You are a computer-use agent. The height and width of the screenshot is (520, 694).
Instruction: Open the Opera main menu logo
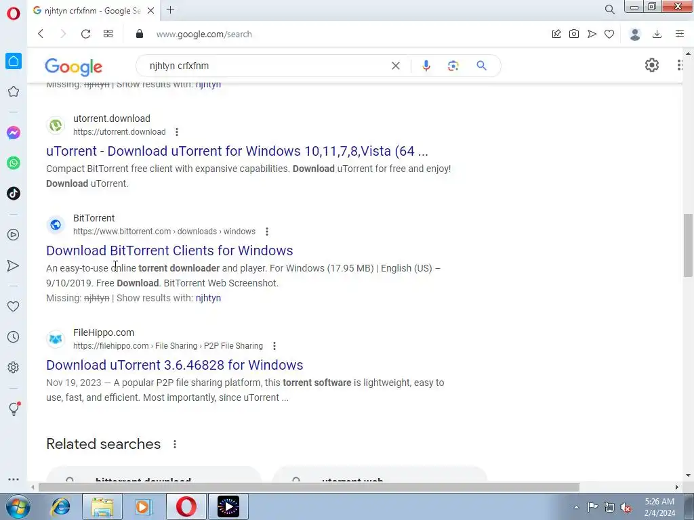[14, 13]
